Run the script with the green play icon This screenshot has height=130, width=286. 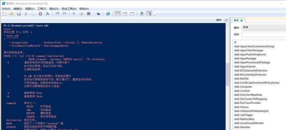(74, 14)
